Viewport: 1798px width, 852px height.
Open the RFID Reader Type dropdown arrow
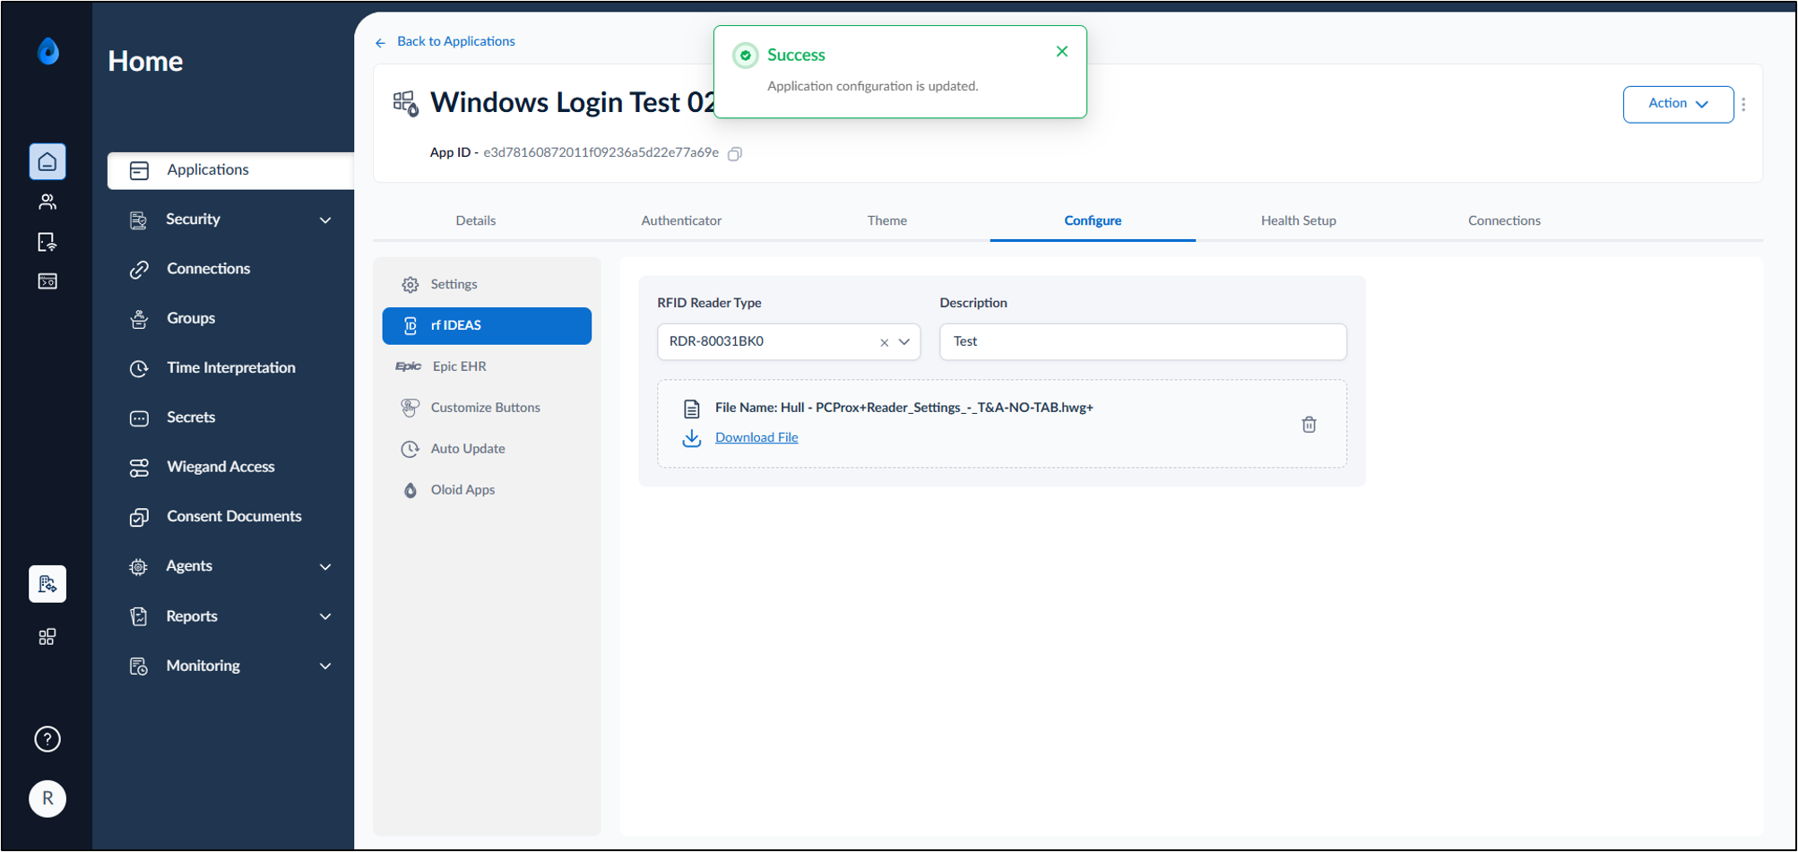point(904,342)
